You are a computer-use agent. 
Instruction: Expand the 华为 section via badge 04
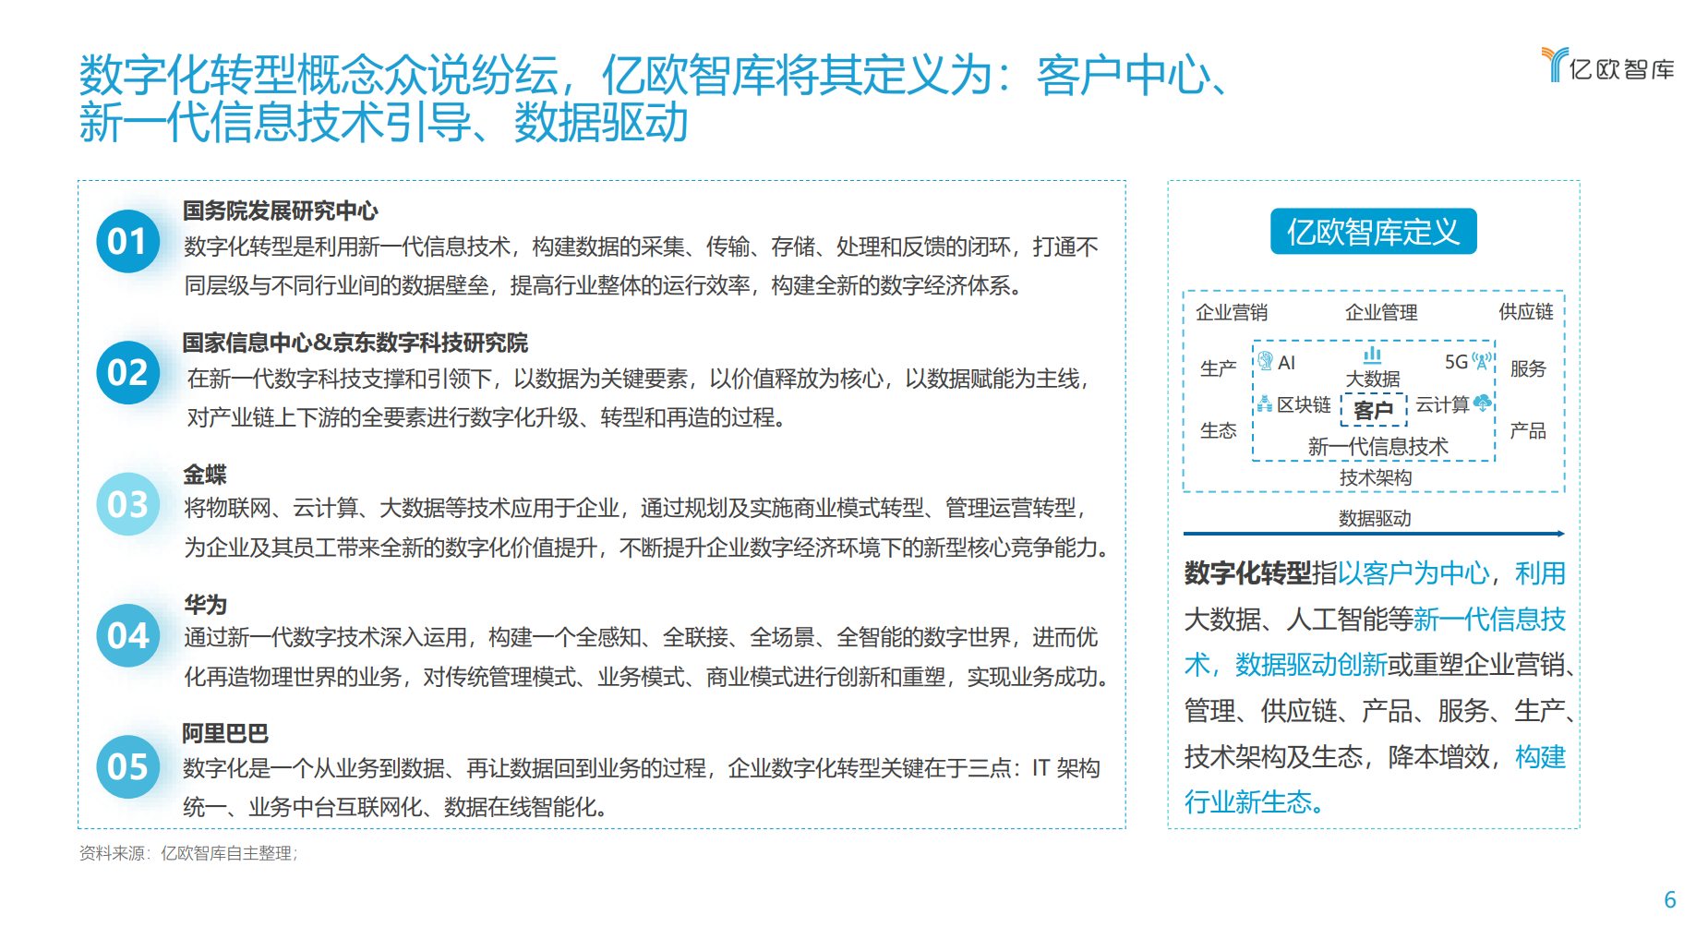[x=129, y=637]
